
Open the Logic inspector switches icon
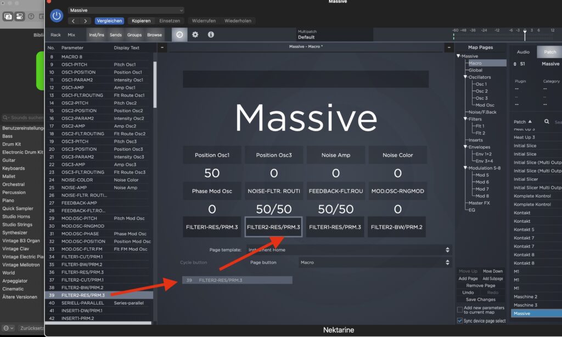coord(20,16)
